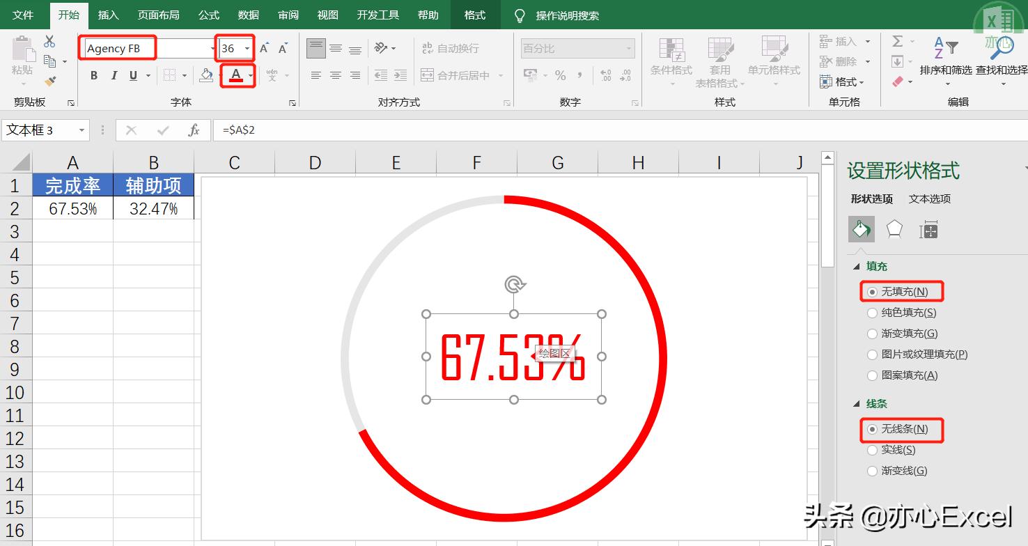1028x546 pixels.
Task: Collapse the 线条 section in the pane
Action: pyautogui.click(x=856, y=403)
